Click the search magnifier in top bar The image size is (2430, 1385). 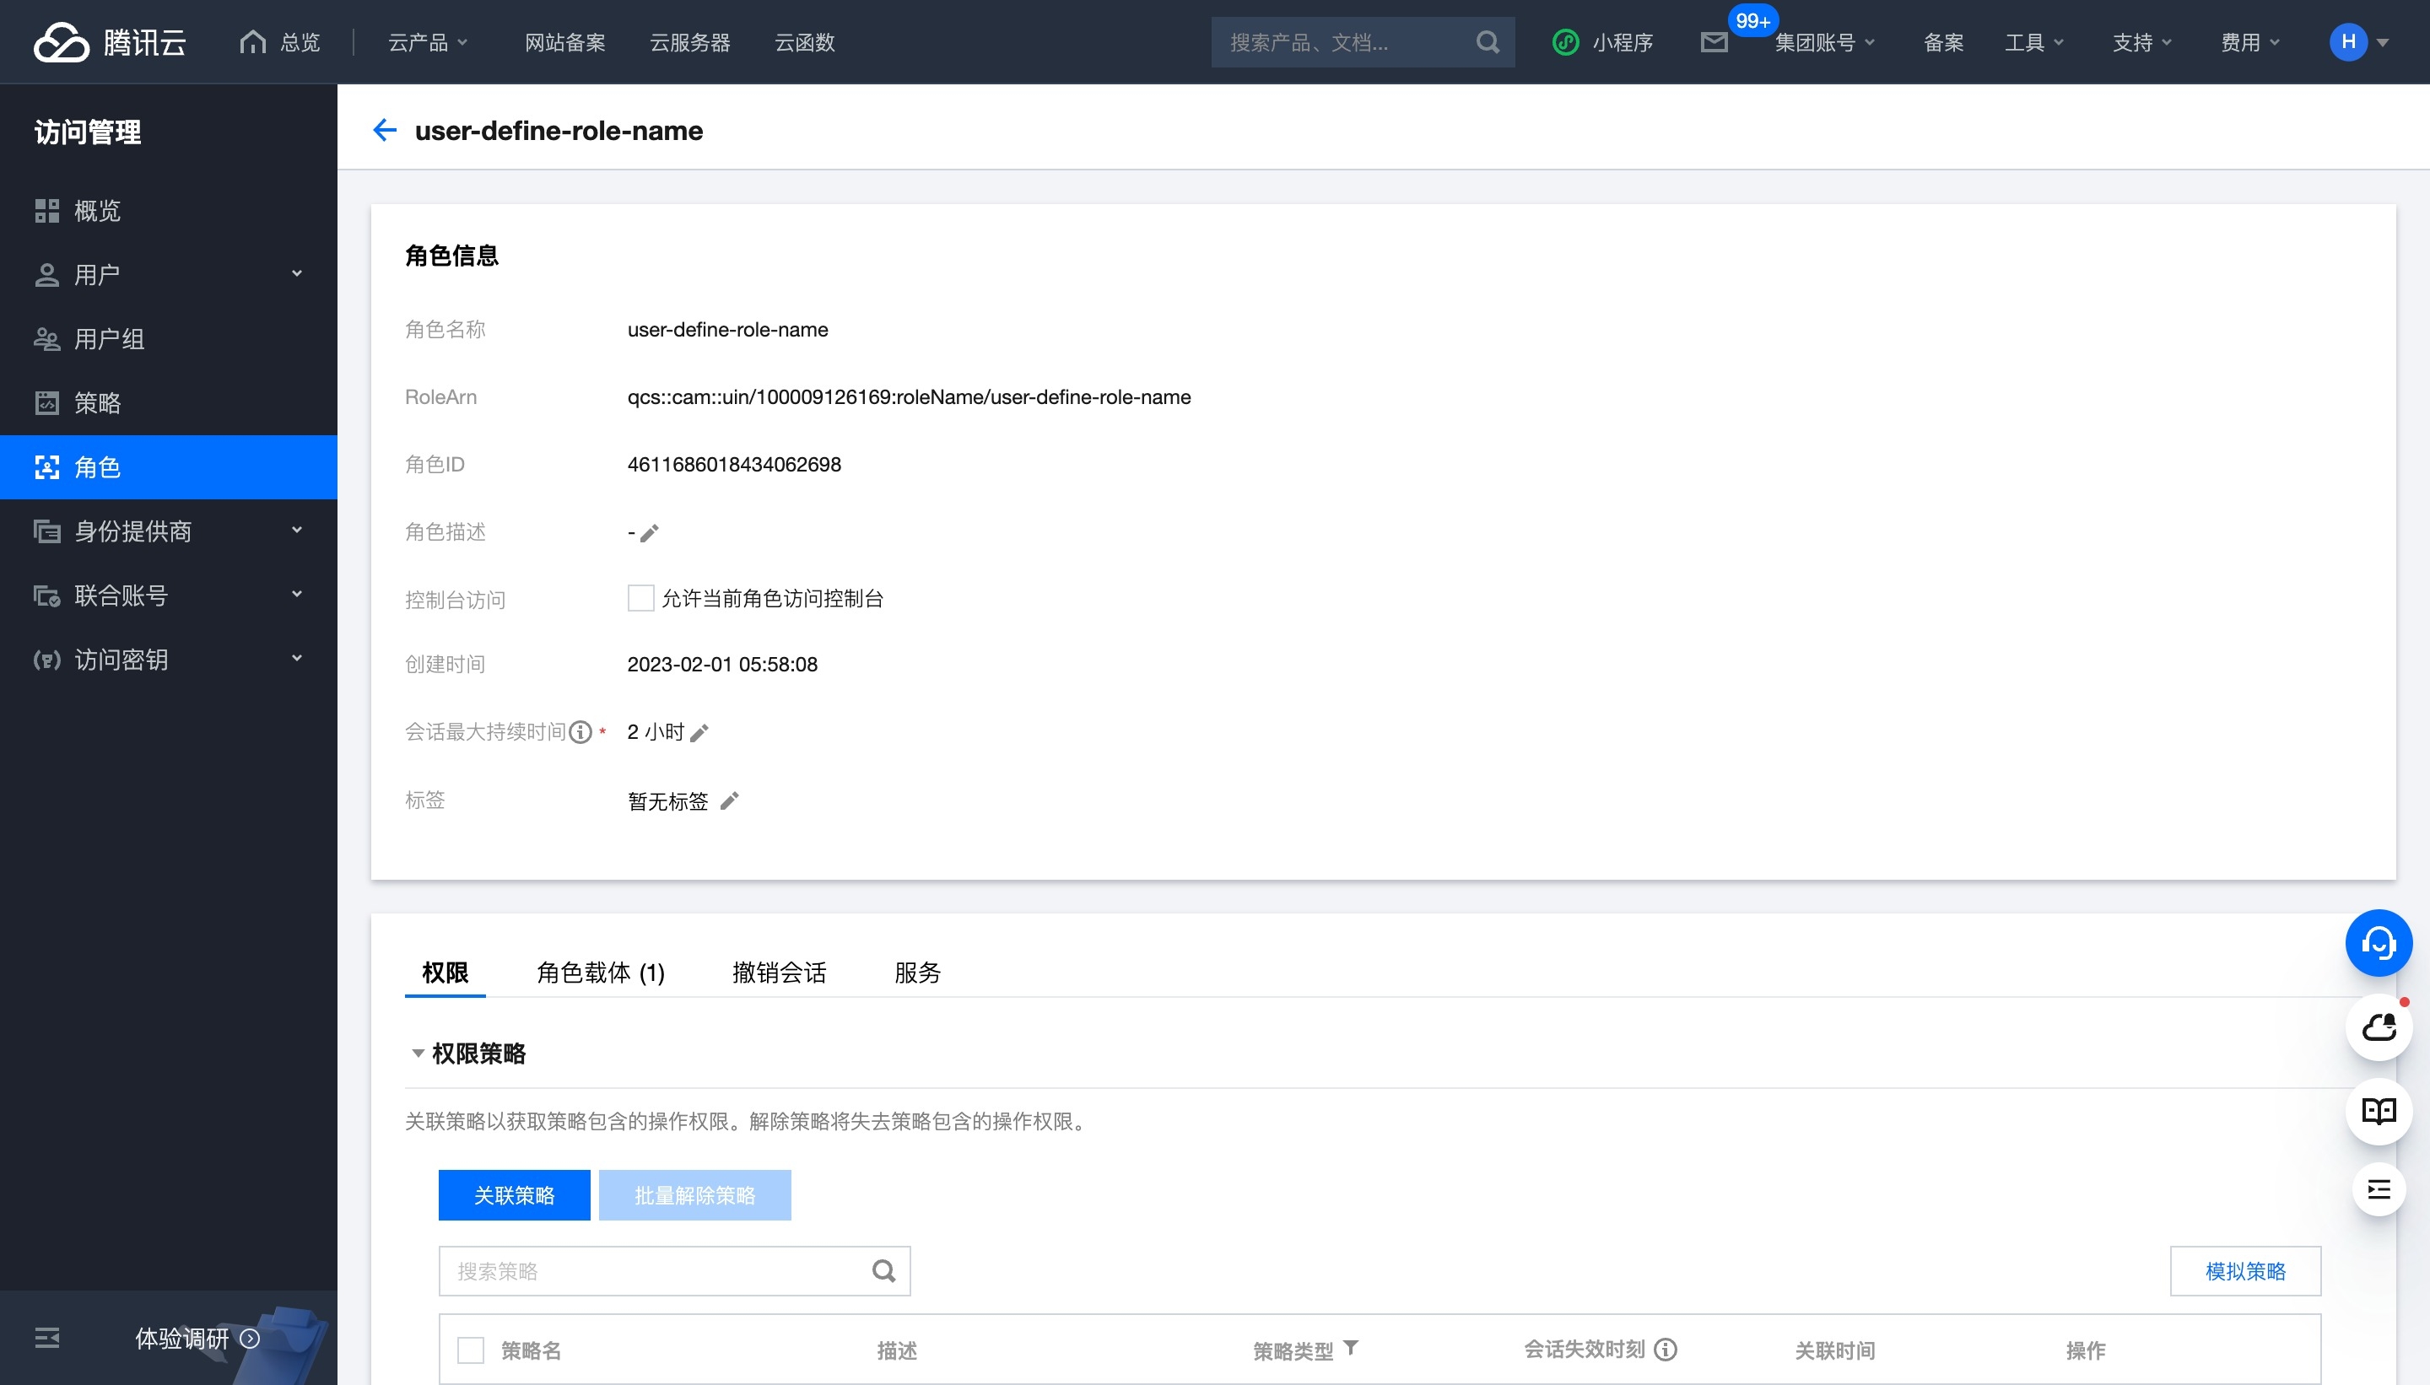[1488, 42]
